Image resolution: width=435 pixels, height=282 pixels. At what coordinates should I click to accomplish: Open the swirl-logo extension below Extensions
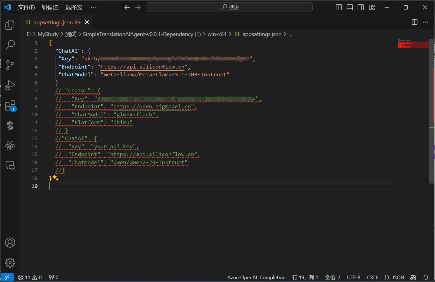pyautogui.click(x=10, y=126)
